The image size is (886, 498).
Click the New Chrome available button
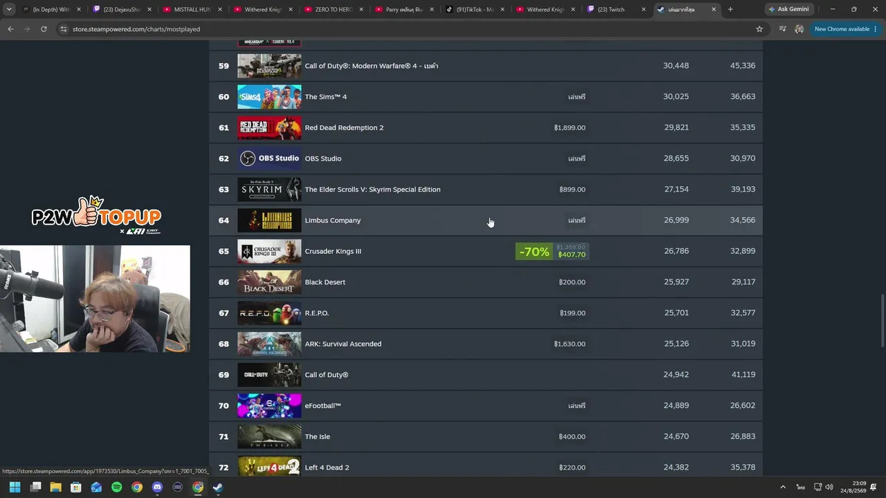coord(845,29)
